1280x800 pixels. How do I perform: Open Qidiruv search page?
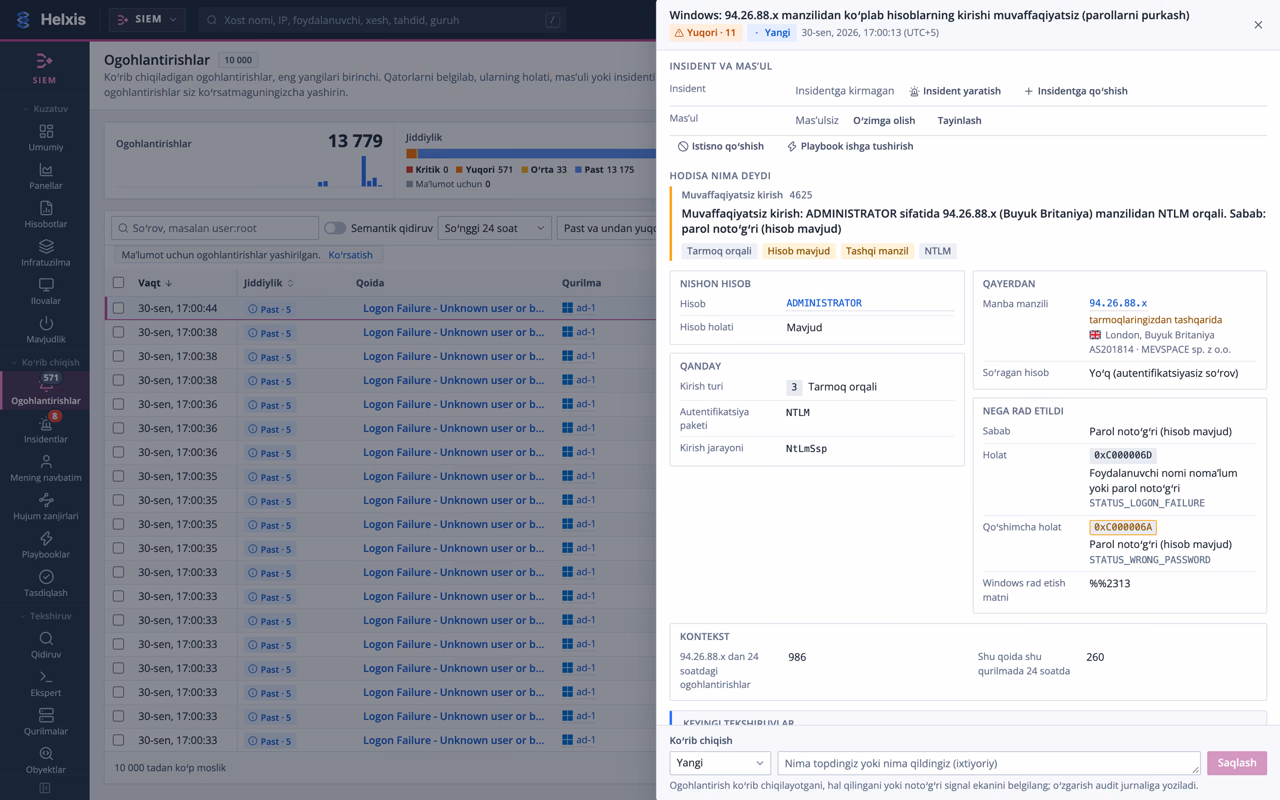[45, 645]
